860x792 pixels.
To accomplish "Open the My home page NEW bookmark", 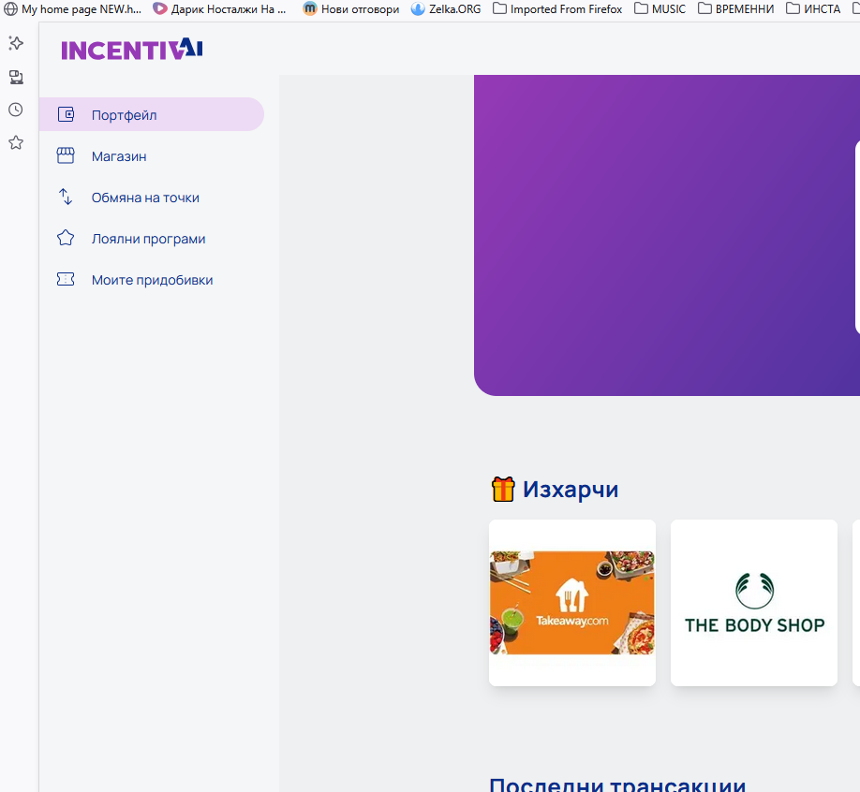I will pos(73,9).
